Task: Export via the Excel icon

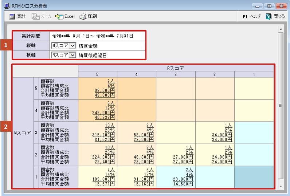Action: [59, 17]
